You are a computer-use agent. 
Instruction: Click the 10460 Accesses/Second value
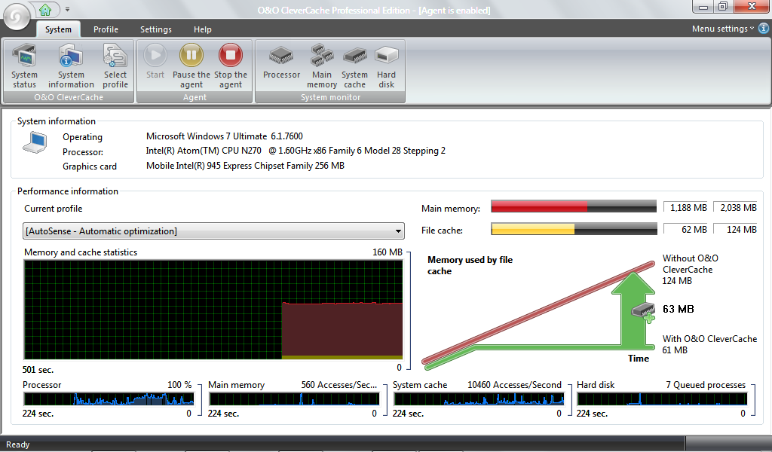514,385
